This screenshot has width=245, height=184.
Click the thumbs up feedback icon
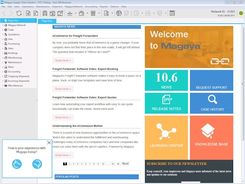click(x=17, y=164)
